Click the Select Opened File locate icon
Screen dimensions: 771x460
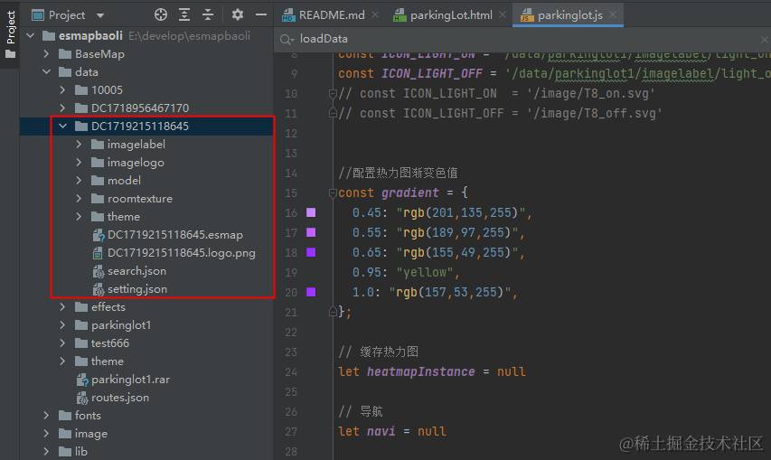click(161, 14)
